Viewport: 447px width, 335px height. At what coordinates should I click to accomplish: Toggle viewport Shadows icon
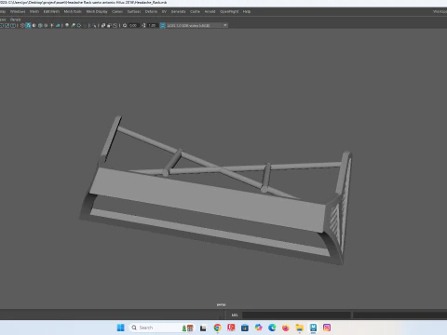click(58, 25)
